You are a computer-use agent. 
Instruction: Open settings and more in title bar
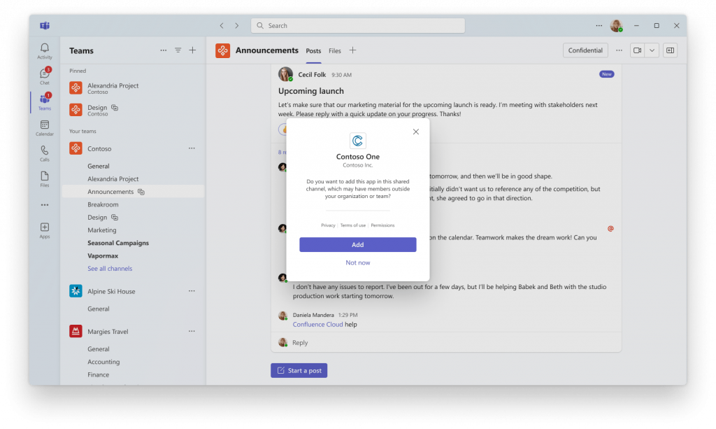tap(599, 26)
